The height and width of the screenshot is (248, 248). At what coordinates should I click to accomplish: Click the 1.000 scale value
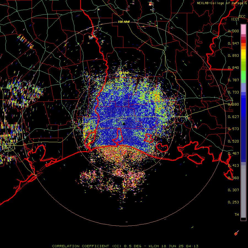[233, 31]
